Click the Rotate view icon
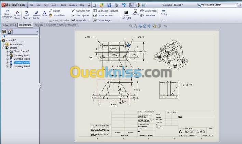This screenshot has height=144, width=242. click(145, 26)
